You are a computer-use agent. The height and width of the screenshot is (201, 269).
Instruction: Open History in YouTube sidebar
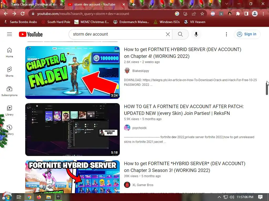click(x=9, y=130)
